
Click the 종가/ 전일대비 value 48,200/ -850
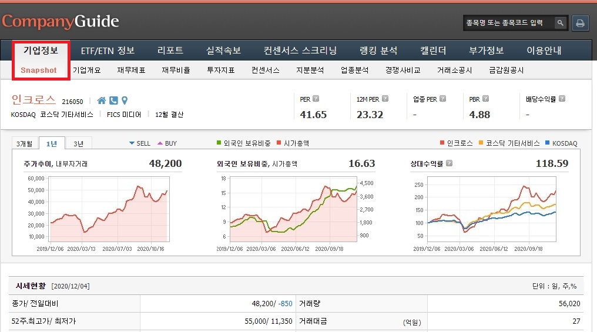tap(272, 303)
